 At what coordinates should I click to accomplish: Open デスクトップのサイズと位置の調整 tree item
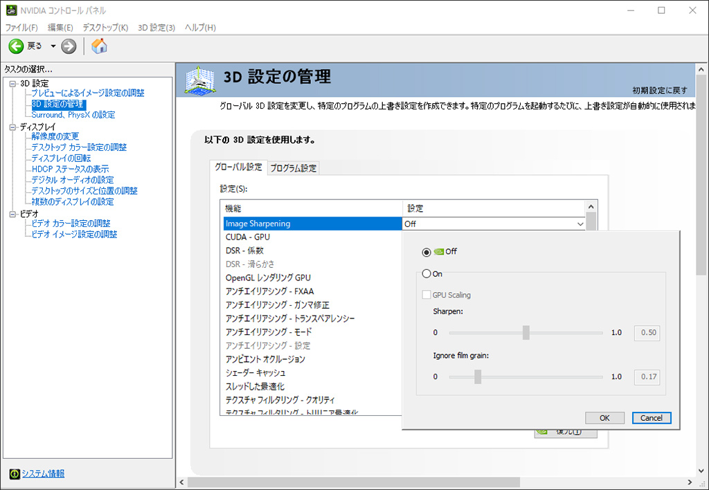(84, 191)
